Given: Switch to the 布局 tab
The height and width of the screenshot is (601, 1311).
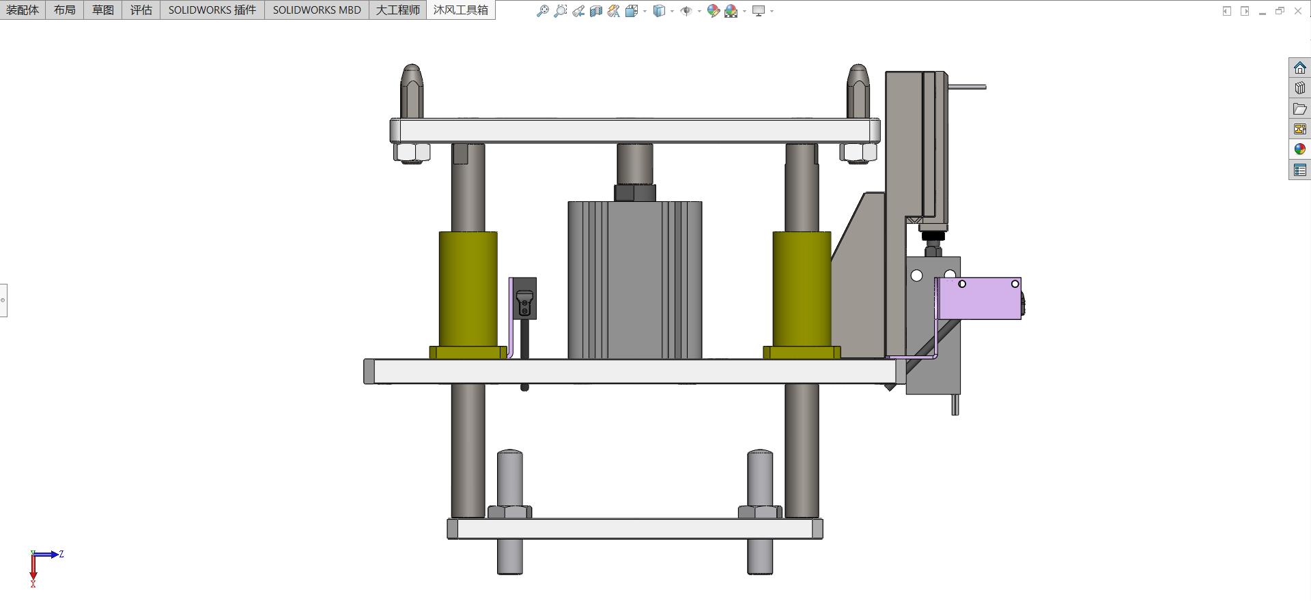Looking at the screenshot, I should click(x=65, y=10).
